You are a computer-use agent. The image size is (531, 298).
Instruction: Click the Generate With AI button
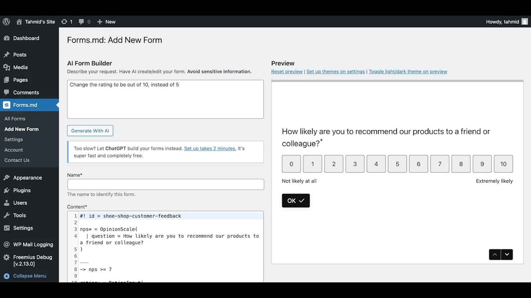click(90, 131)
